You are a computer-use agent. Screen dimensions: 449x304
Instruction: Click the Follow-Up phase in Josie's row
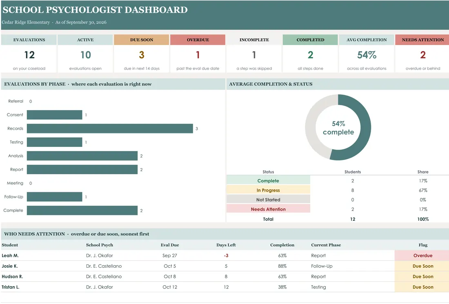pos(322,266)
